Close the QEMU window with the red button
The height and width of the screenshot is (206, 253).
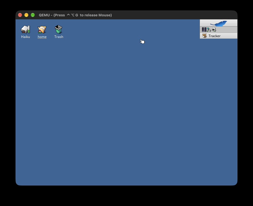coord(20,15)
